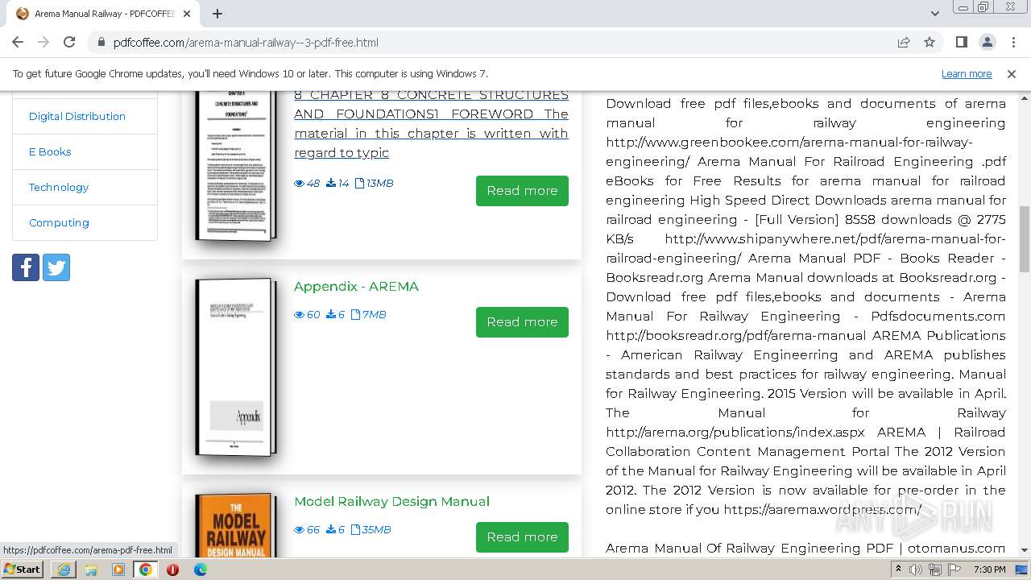
Task: View site information lock icon
Action: click(x=101, y=42)
